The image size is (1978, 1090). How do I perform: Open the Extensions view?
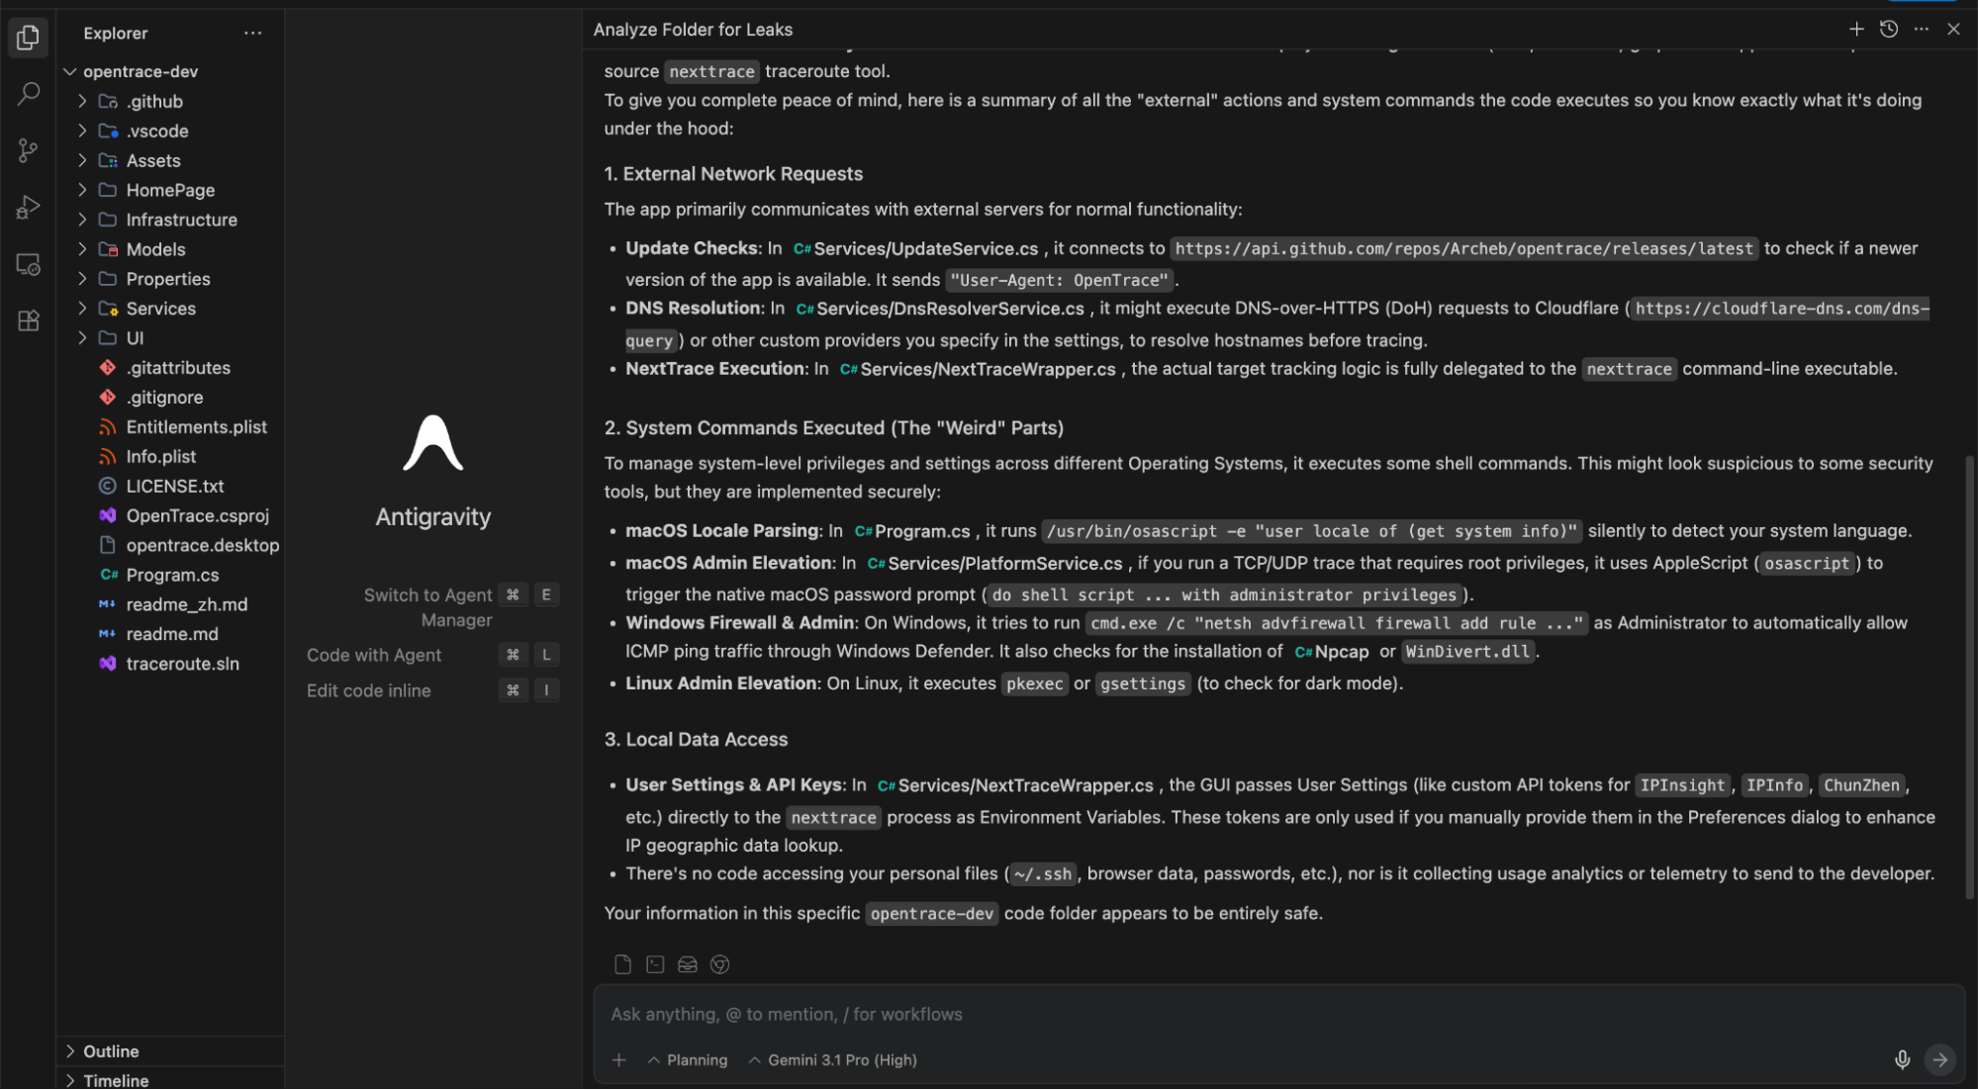click(x=29, y=320)
